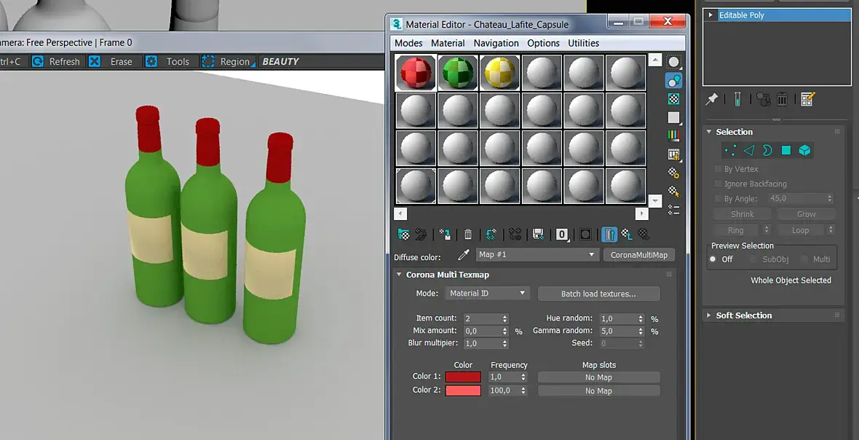Select the green checkered material sample slot
The height and width of the screenshot is (440, 859).
click(x=458, y=72)
